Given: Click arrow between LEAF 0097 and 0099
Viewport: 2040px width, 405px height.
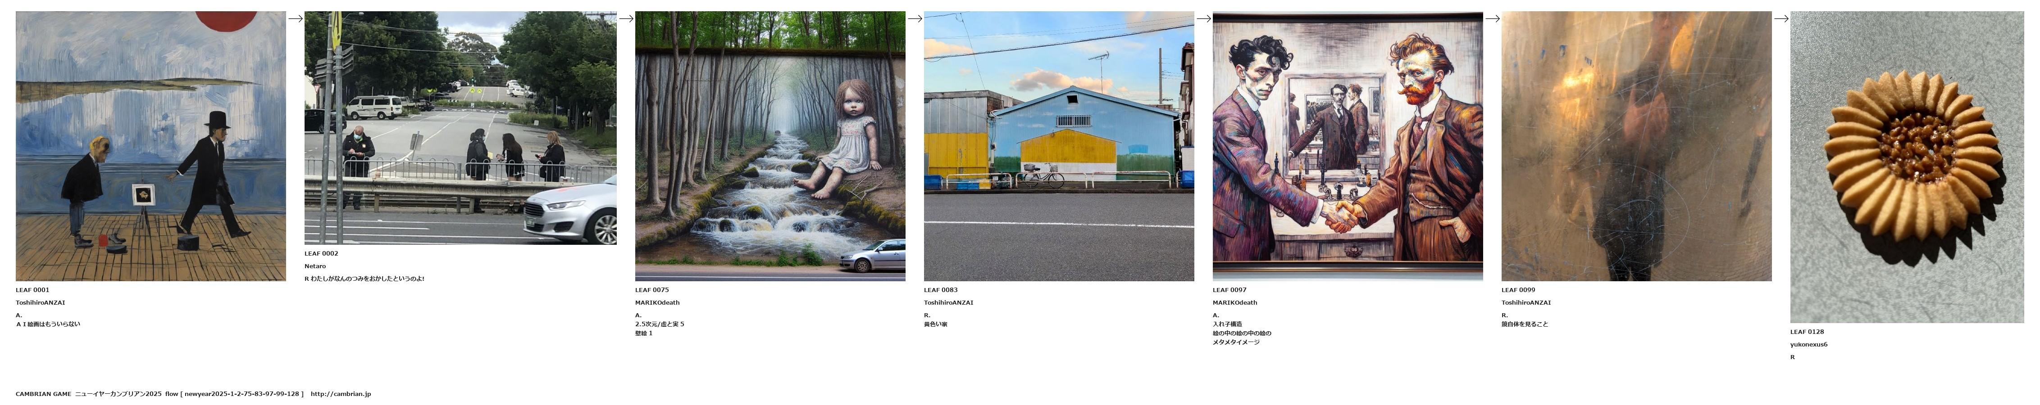Looking at the screenshot, I should [x=1492, y=18].
